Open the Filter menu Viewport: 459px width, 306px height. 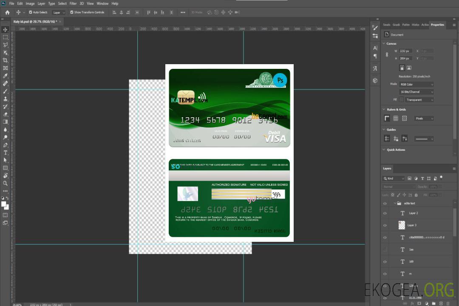pyautogui.click(x=73, y=3)
